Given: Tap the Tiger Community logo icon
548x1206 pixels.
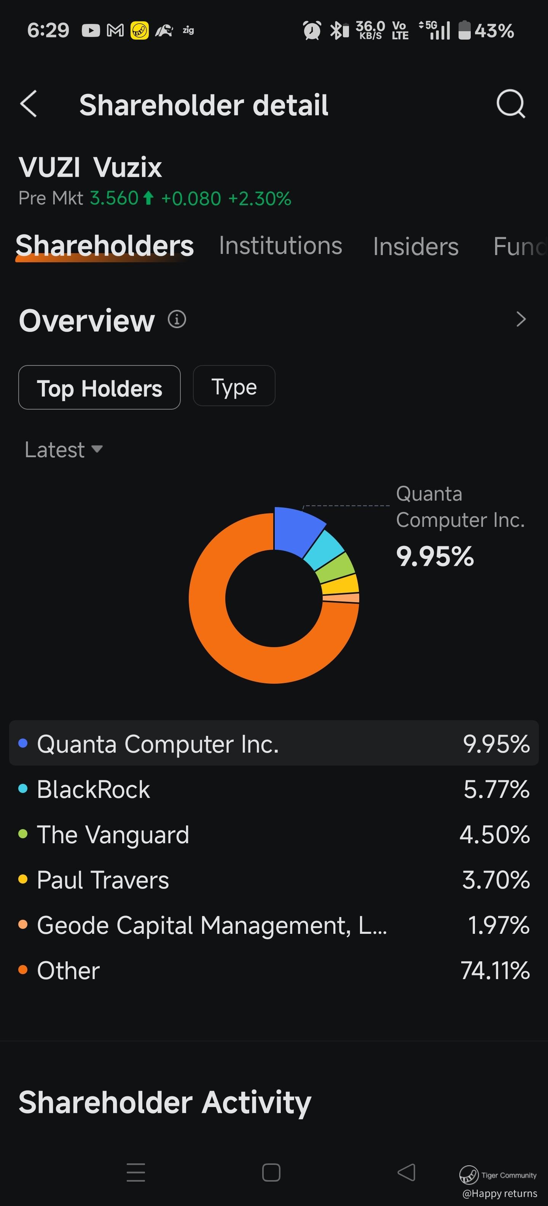Looking at the screenshot, I should click(468, 1175).
